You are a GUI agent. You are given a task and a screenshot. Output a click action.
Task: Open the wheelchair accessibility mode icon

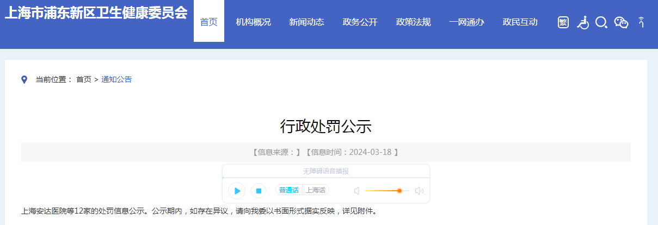click(582, 22)
